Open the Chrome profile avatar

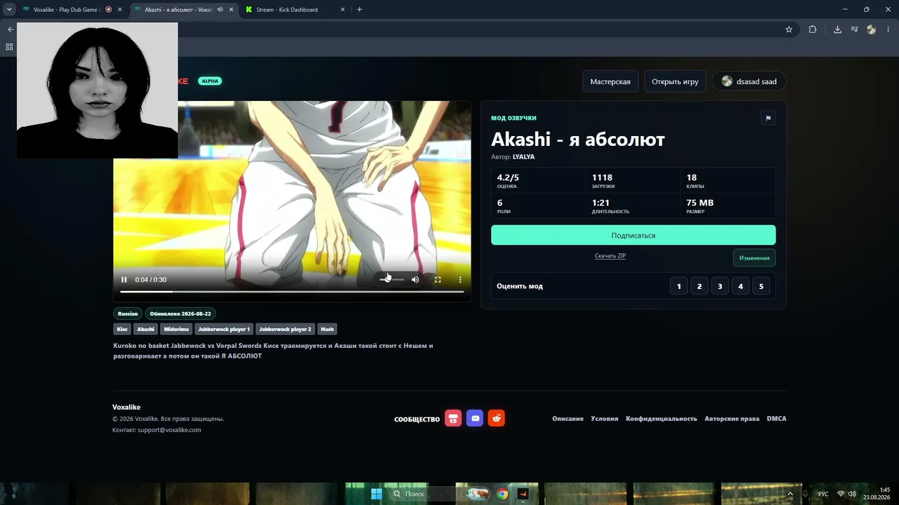872,29
